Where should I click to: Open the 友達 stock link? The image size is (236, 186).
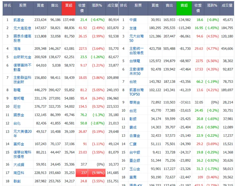click(133, 28)
